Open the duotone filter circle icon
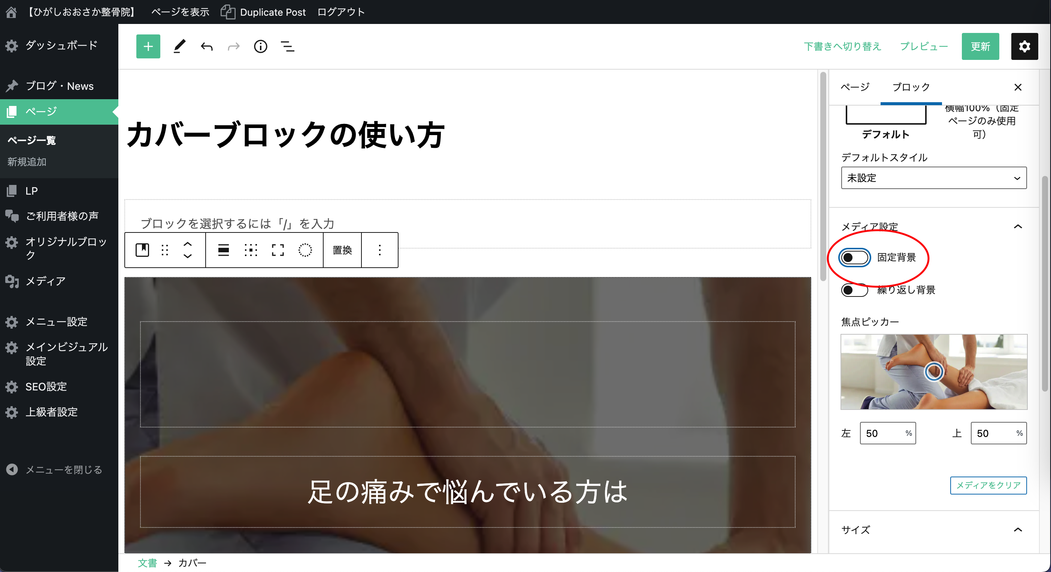Image resolution: width=1051 pixels, height=572 pixels. [305, 250]
